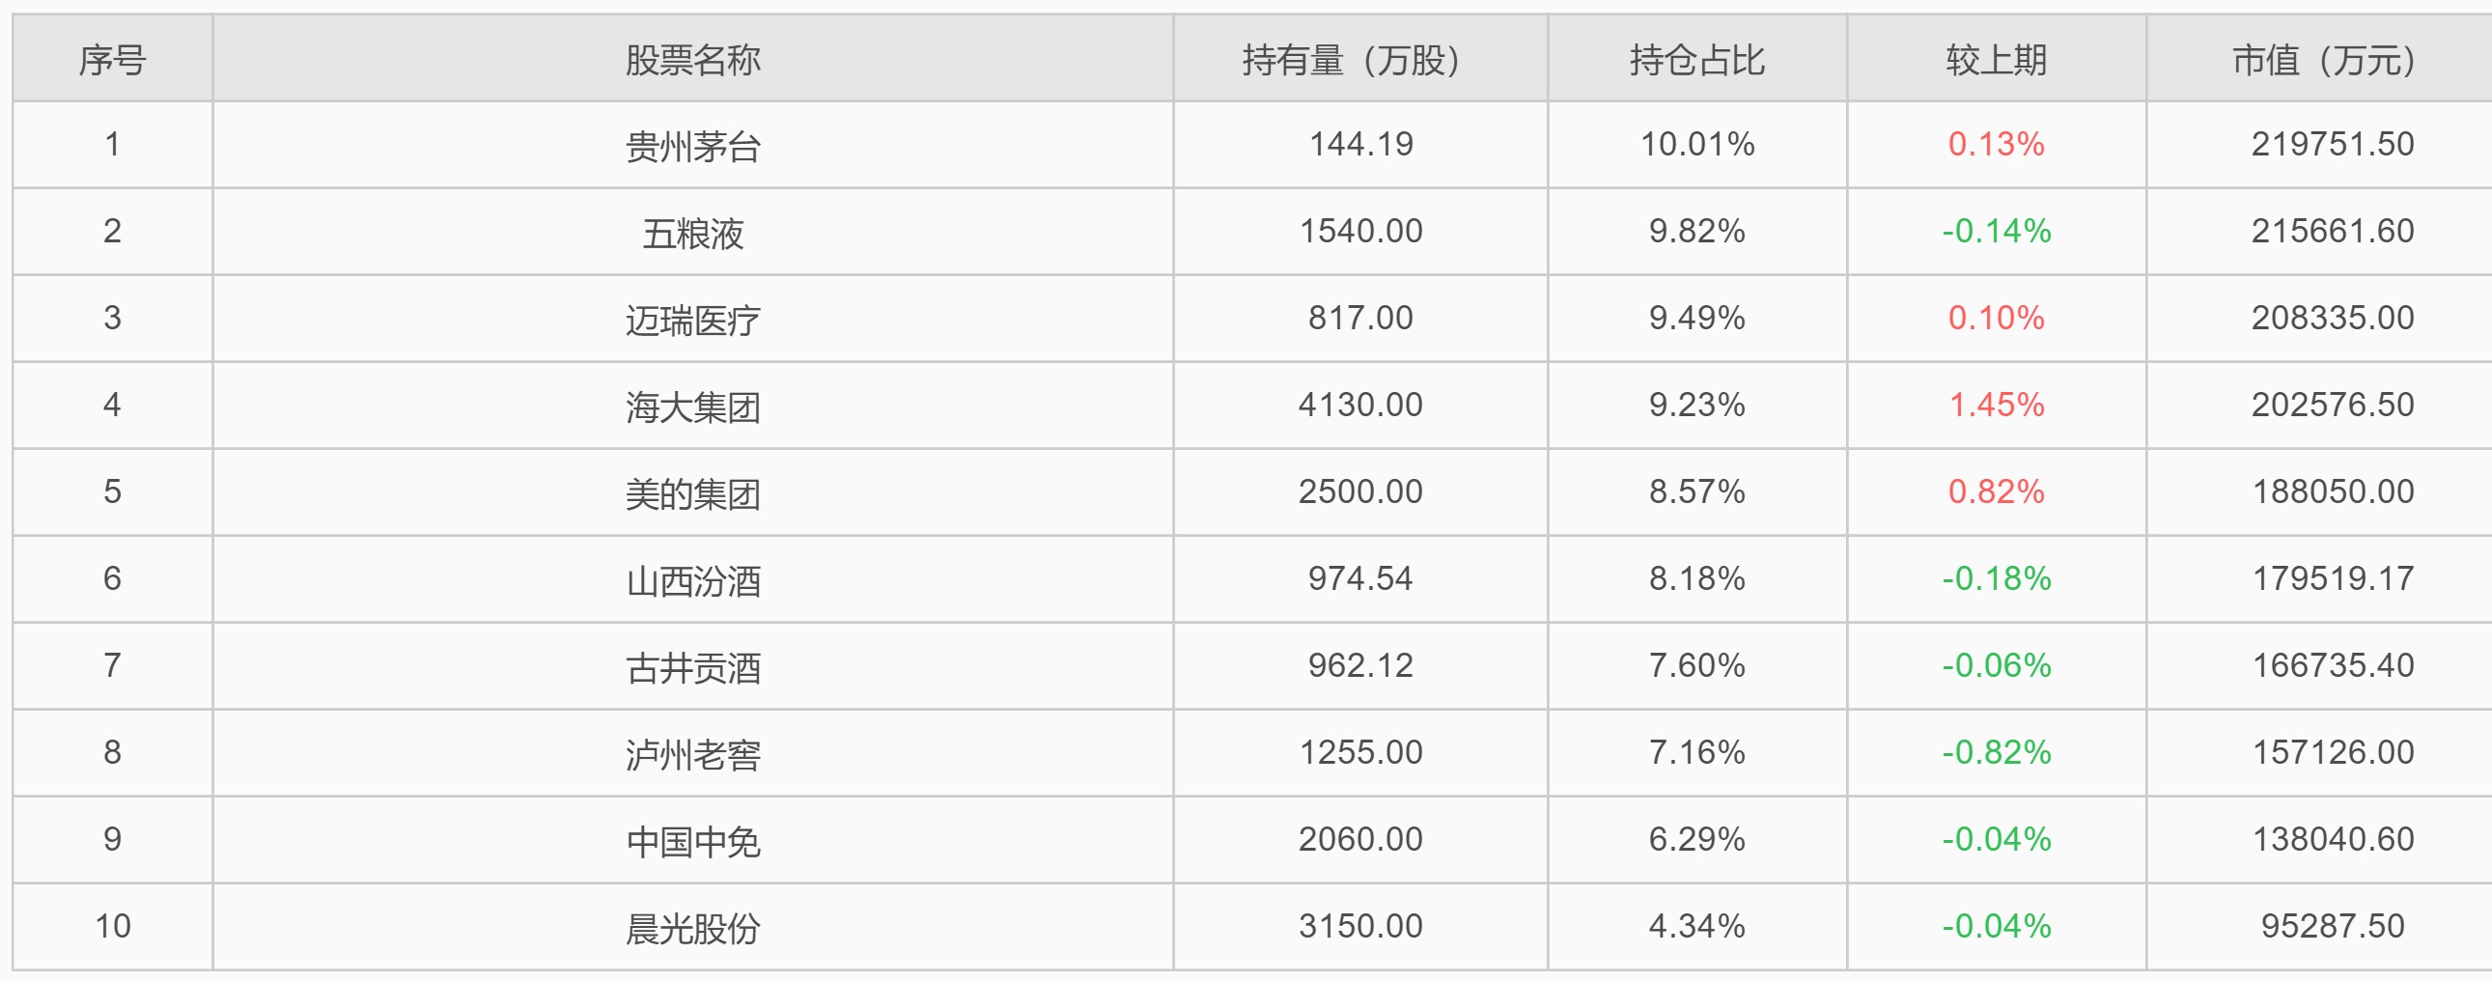Open the 中国中免 stock entry
Image resolution: width=2492 pixels, height=981 pixels.
coord(692,841)
